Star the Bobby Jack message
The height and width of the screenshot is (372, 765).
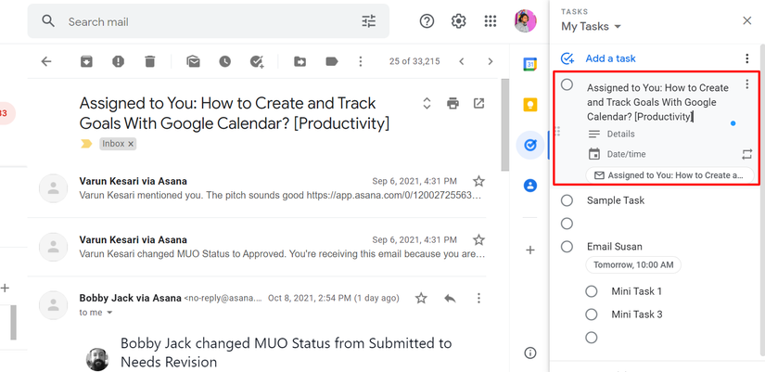coord(421,298)
